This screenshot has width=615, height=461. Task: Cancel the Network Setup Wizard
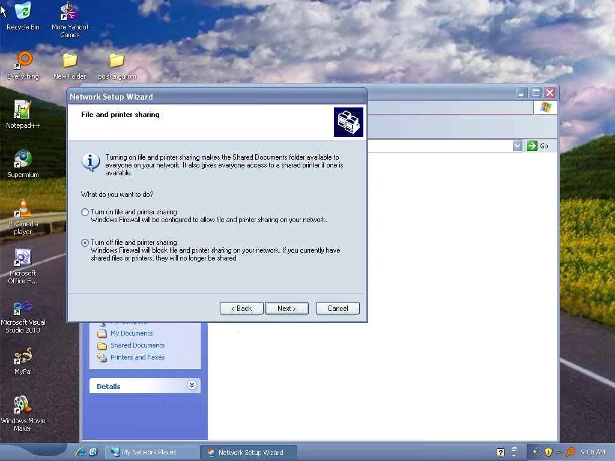tap(338, 309)
